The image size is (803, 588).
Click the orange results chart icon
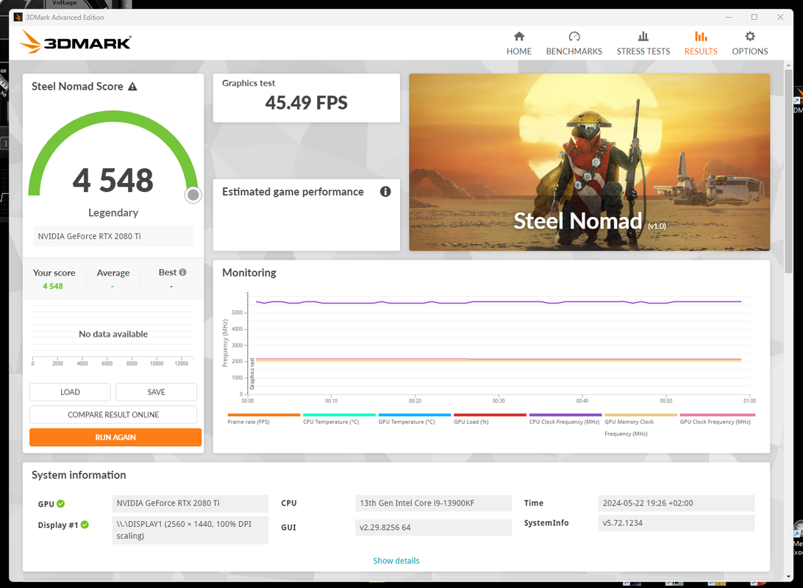point(701,36)
